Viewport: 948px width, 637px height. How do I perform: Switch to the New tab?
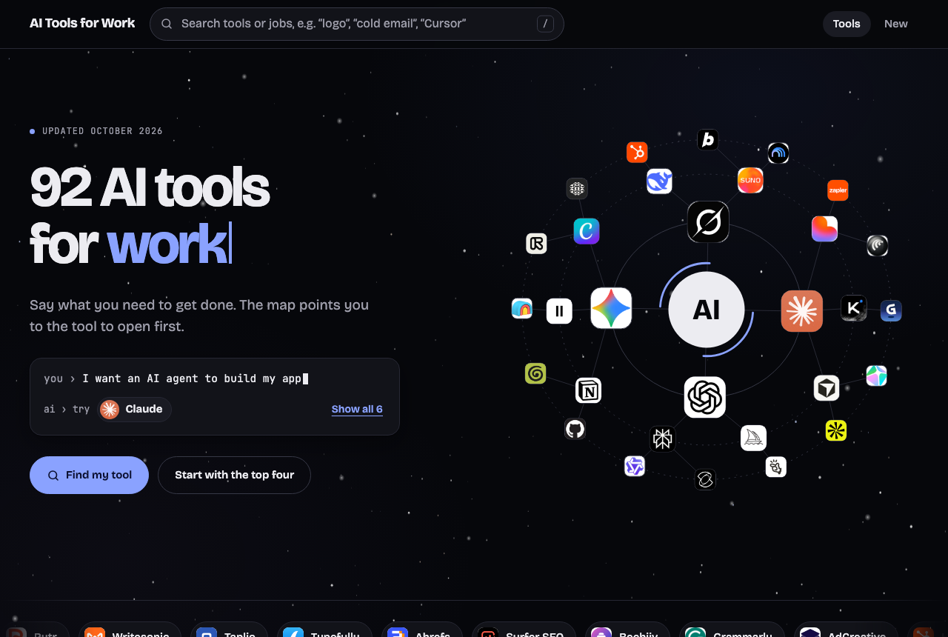tap(896, 24)
